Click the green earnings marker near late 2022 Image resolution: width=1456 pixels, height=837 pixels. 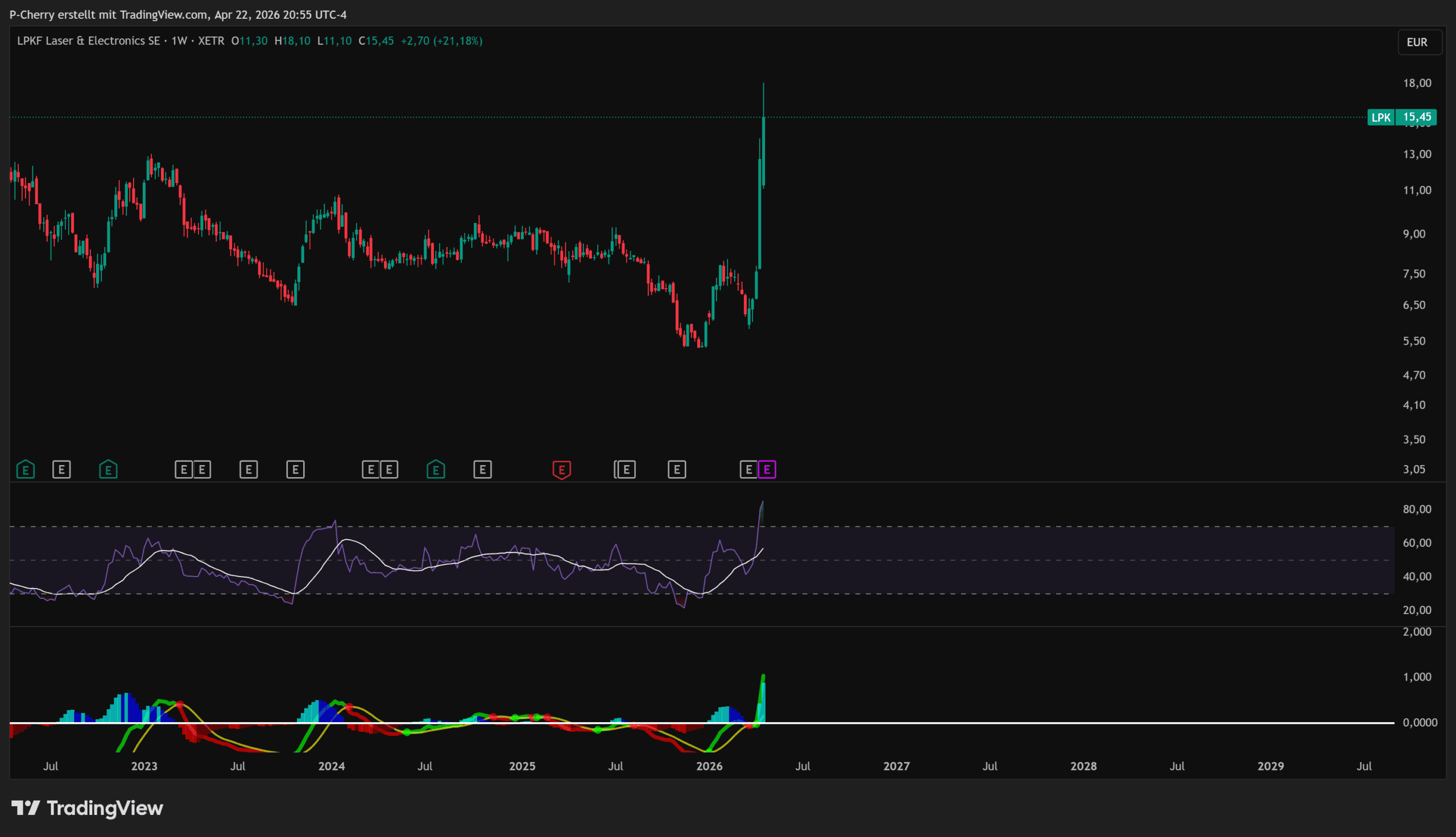point(108,470)
